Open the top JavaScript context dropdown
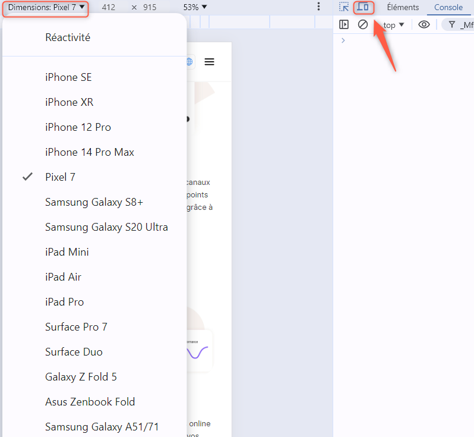Screen dimensions: 474x437 pyautogui.click(x=394, y=25)
